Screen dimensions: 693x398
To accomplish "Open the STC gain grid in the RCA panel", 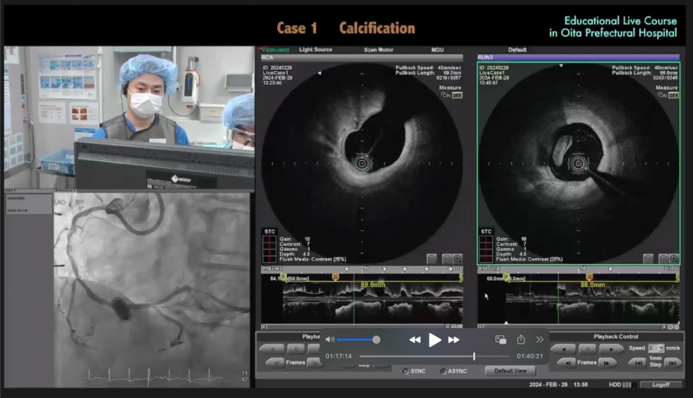I will click(x=269, y=250).
